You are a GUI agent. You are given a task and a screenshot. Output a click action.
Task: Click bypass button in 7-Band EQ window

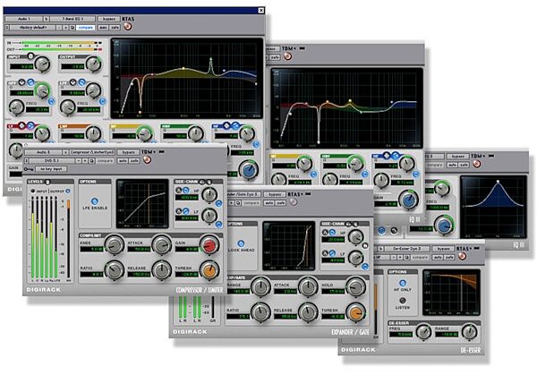(x=109, y=19)
